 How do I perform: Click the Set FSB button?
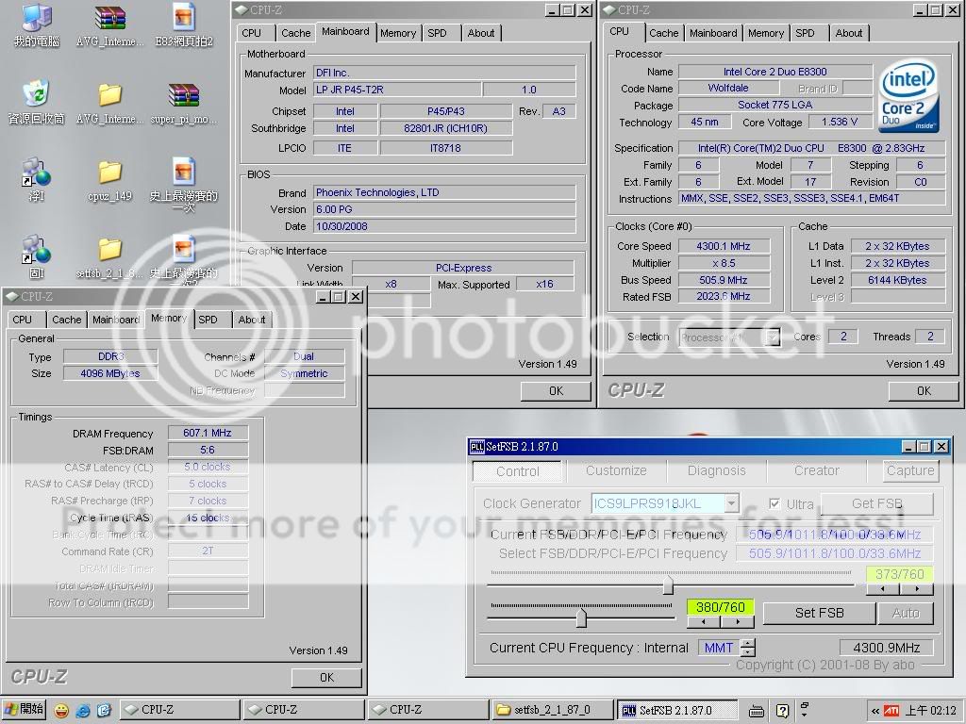coord(819,613)
